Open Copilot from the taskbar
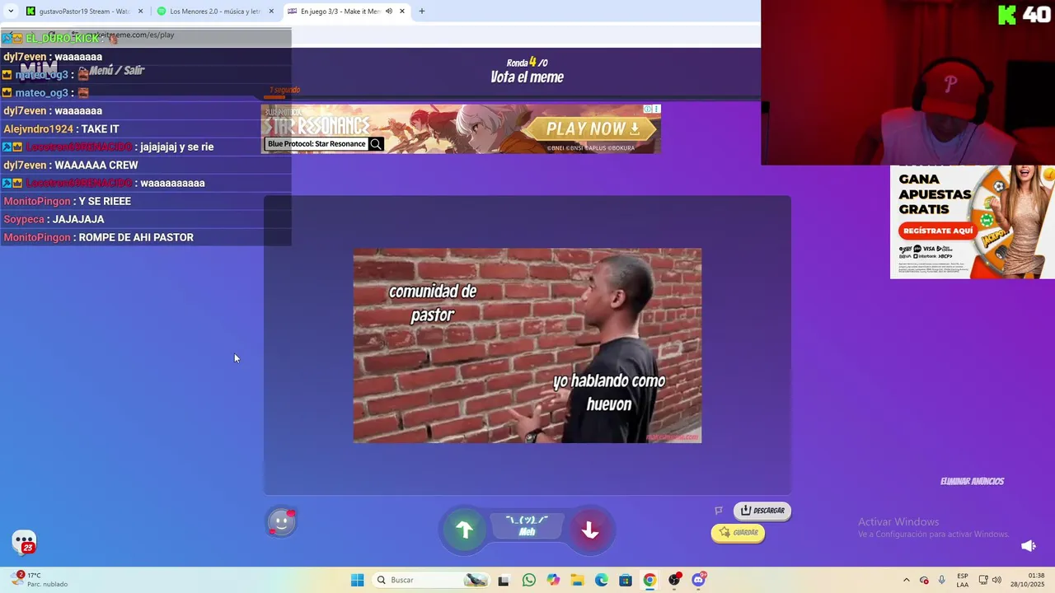Viewport: 1055px width, 593px height. coord(553,580)
